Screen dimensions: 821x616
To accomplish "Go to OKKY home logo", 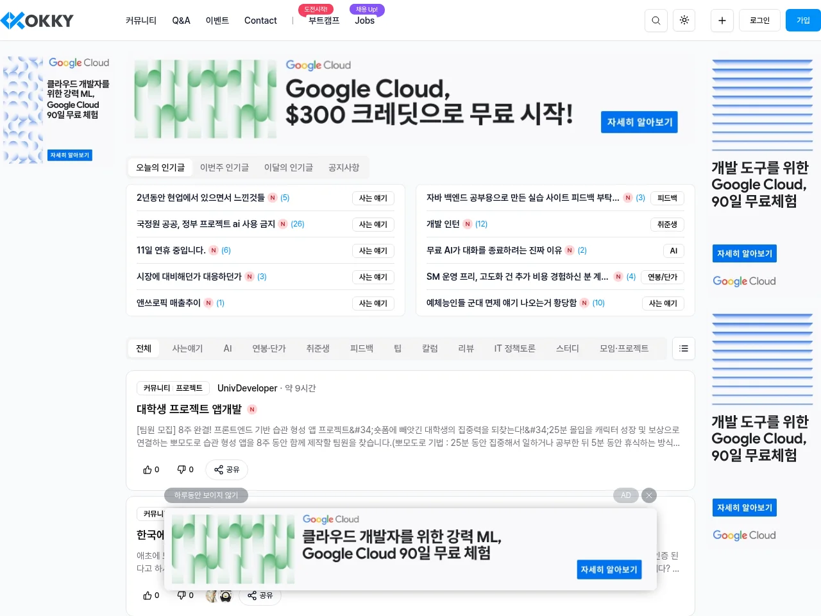I will (37, 21).
